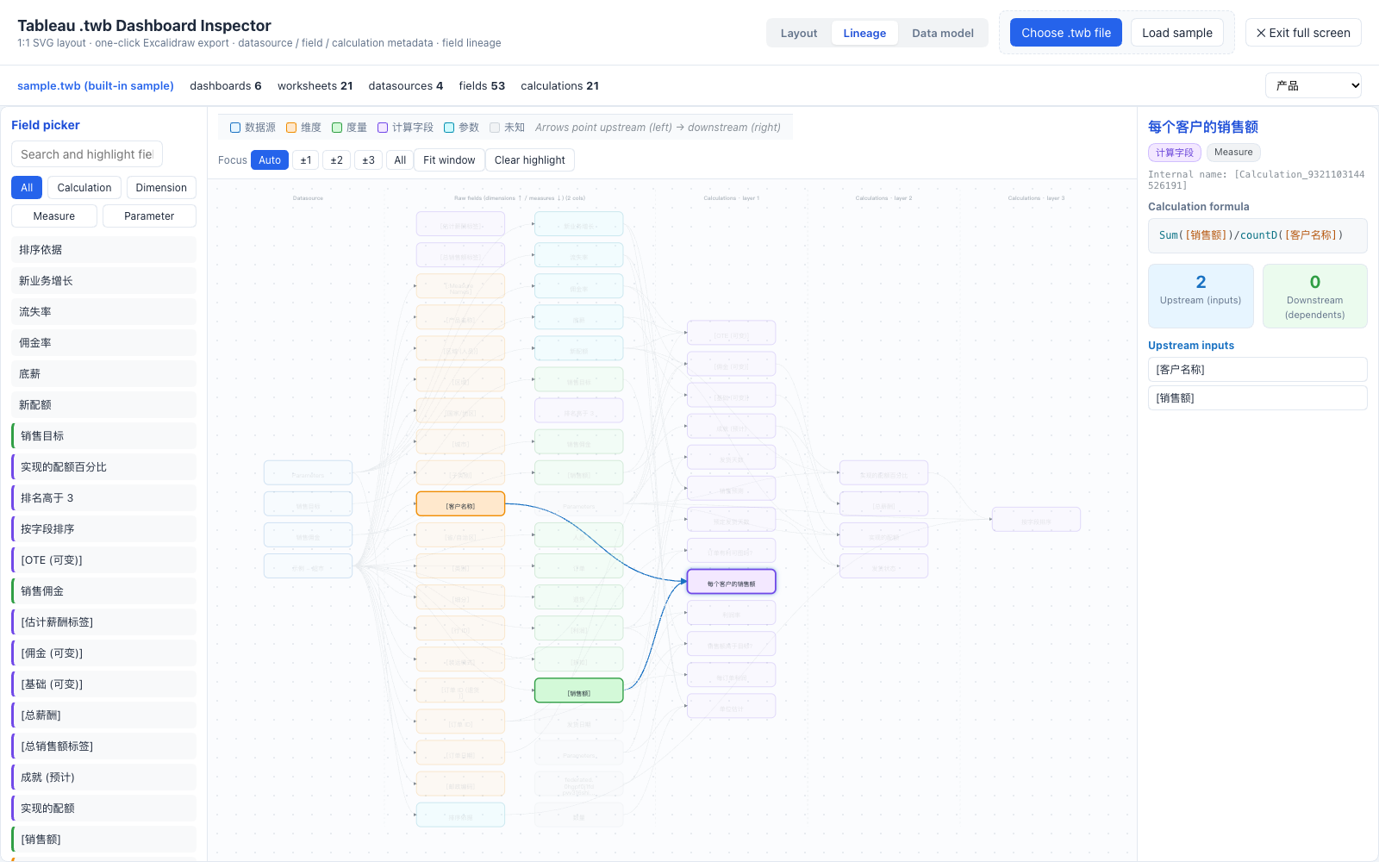Exit full screen mode
This screenshot has width=1379, height=862.
click(x=1303, y=33)
